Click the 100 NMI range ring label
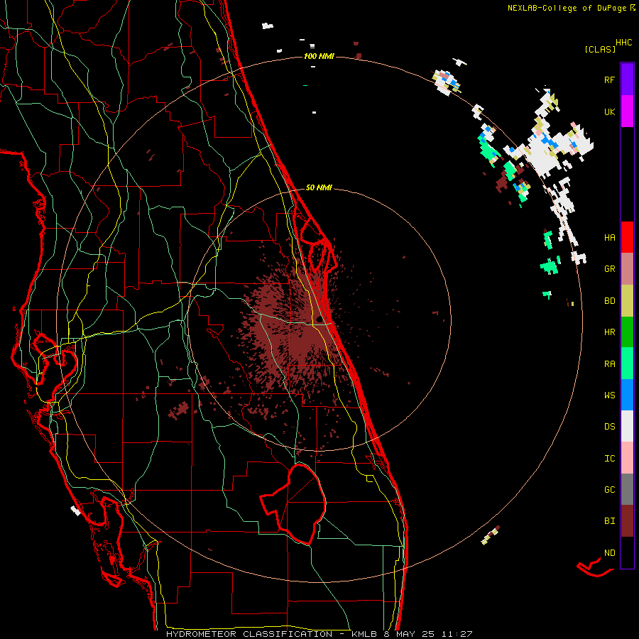 [x=319, y=56]
